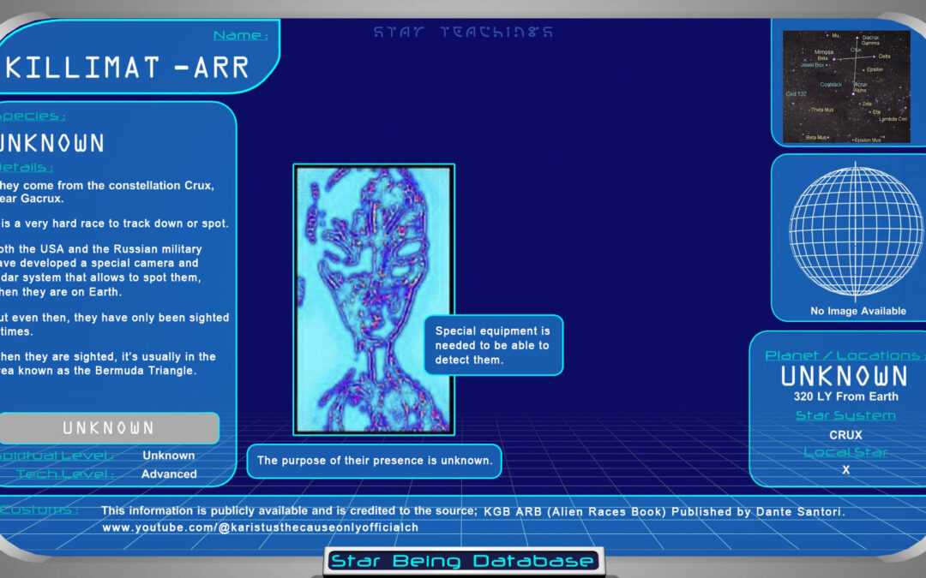Screen dimensions: 926x578
Task: Open the karistusthecause YouTube channel link
Action: point(260,527)
